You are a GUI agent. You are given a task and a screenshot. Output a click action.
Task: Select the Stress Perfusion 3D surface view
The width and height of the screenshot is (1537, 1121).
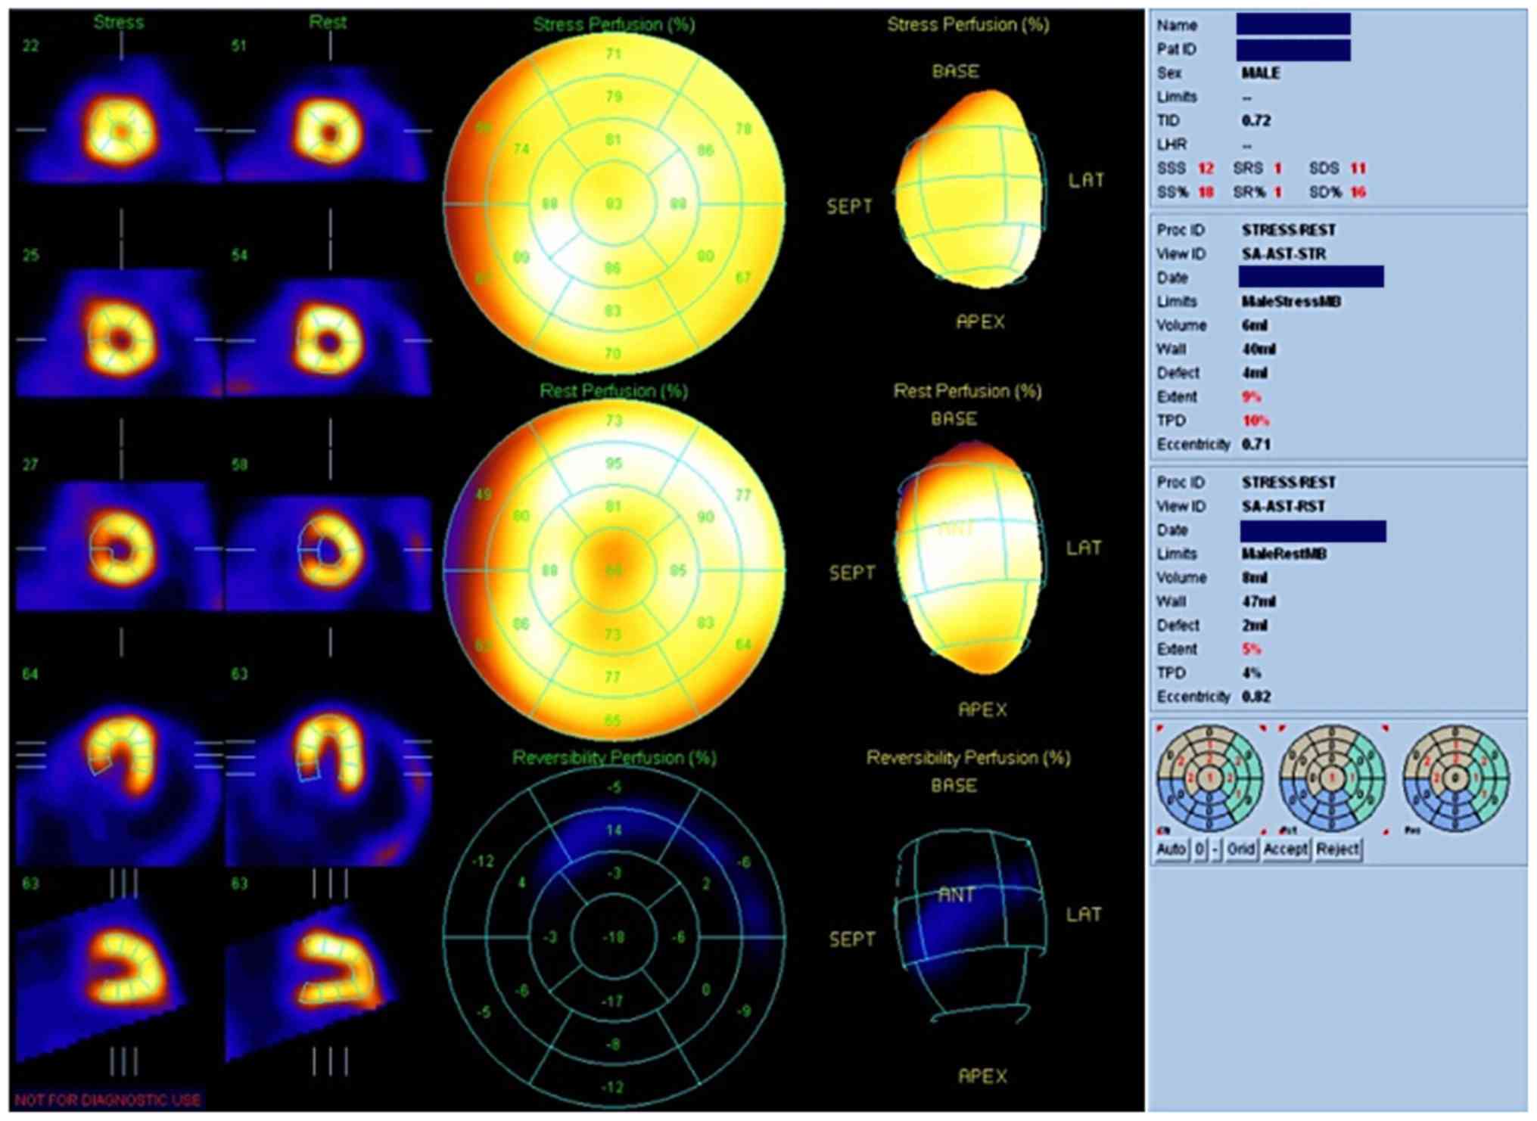[969, 189]
